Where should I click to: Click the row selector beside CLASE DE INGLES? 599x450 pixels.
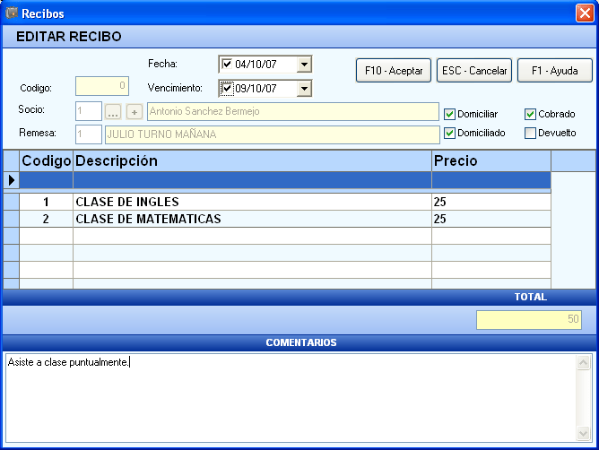point(12,202)
